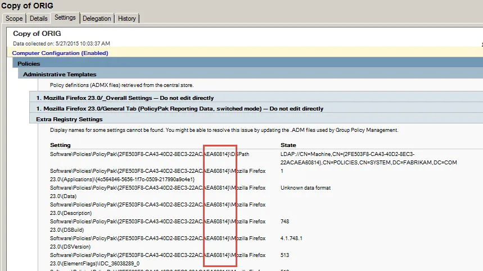Collapse the Policies section header
The image size is (483, 271).
point(29,64)
